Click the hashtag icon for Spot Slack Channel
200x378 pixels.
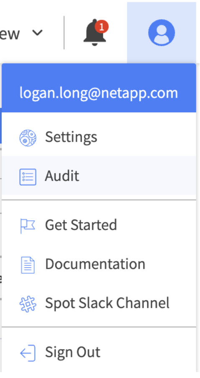[28, 304]
